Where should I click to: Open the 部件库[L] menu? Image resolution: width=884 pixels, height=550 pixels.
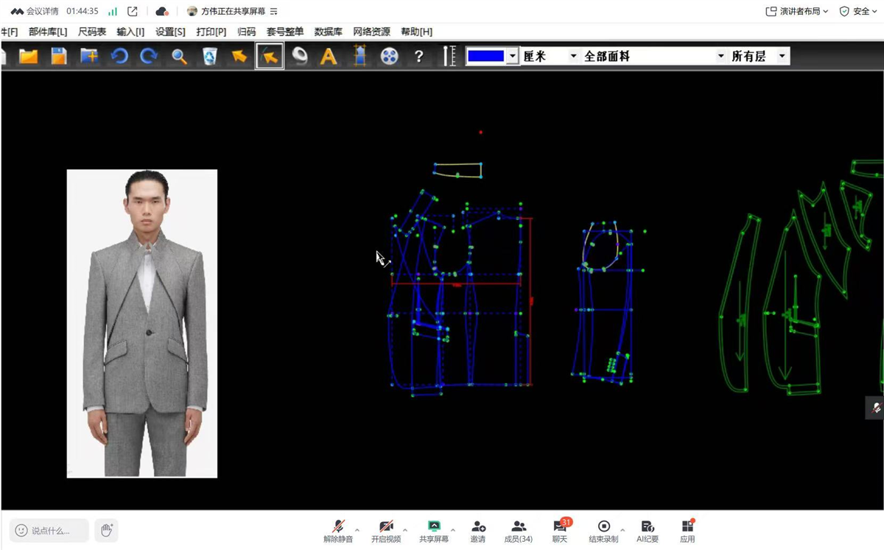(x=48, y=32)
